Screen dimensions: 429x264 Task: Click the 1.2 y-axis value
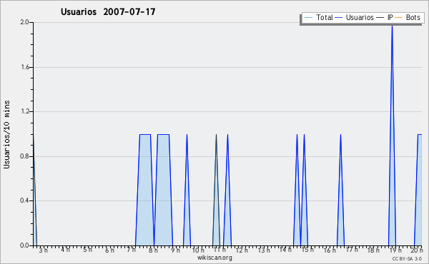[x=25, y=111]
